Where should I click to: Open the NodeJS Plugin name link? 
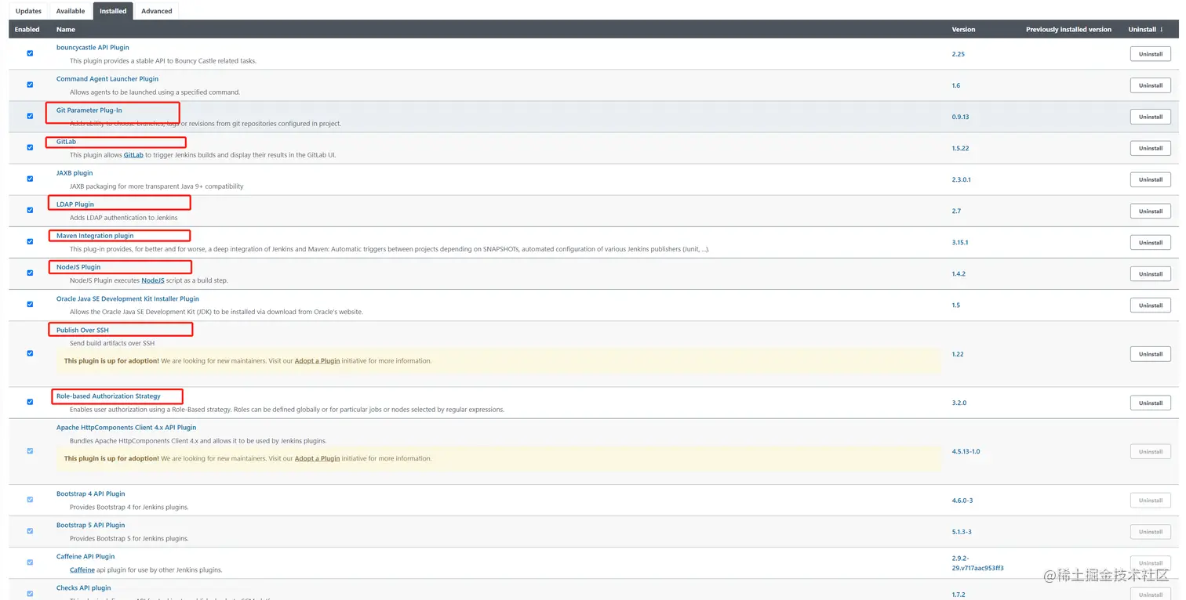[78, 267]
